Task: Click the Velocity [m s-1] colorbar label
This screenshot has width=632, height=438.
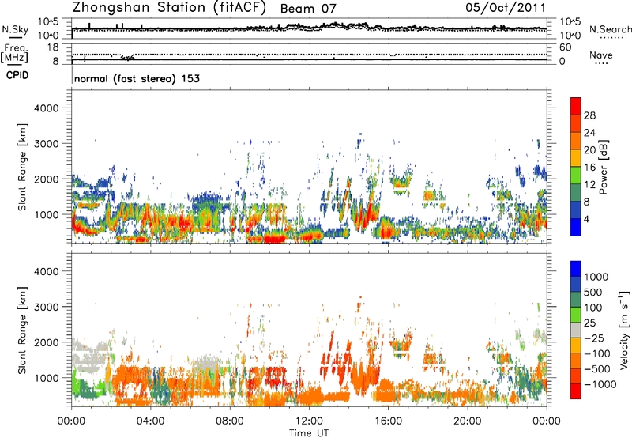Action: (624, 330)
